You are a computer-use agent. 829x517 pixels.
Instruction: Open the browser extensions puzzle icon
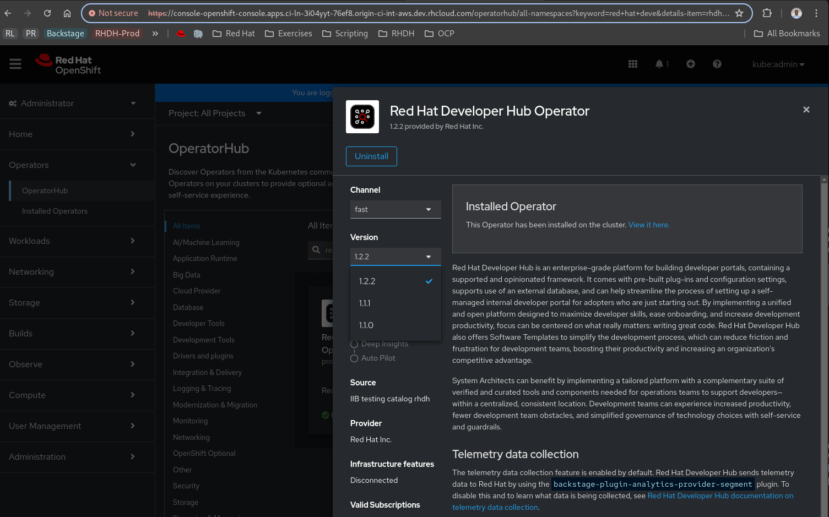click(767, 13)
